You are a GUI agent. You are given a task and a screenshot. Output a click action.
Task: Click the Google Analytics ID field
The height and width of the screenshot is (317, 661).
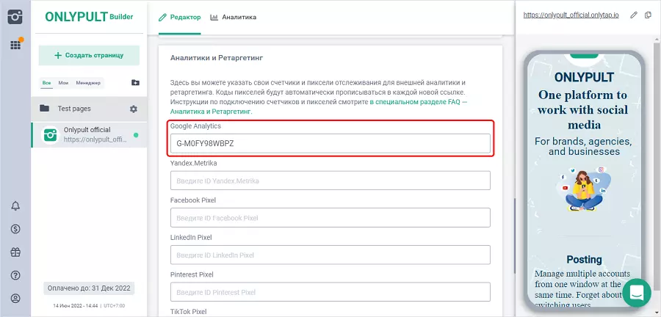[x=330, y=143]
